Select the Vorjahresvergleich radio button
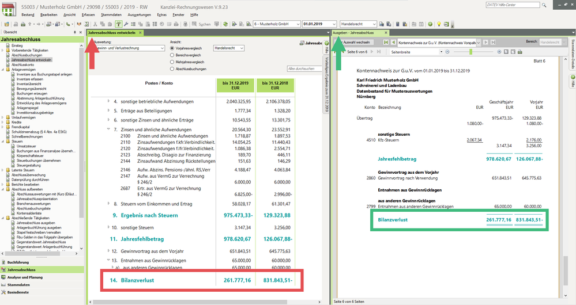The height and width of the screenshot is (305, 576). [172, 48]
